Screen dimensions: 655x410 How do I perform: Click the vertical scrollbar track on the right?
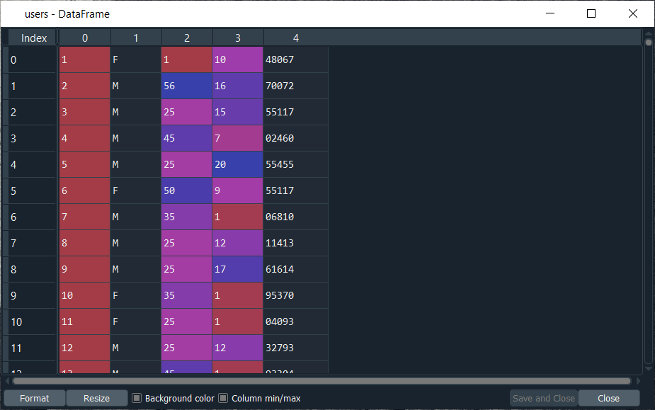point(648,212)
